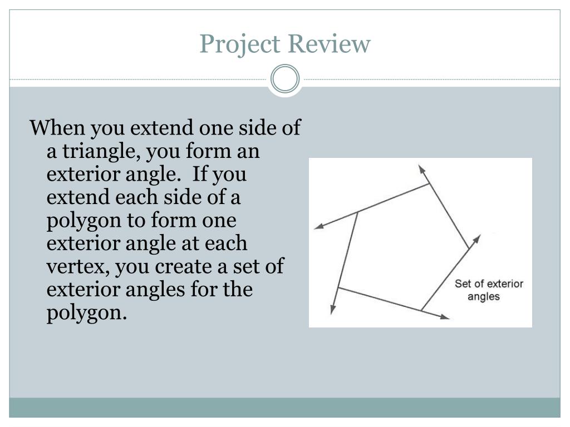
Task: Click the phrase 'exterior angle.' in the text
Action: click(x=114, y=174)
